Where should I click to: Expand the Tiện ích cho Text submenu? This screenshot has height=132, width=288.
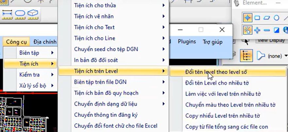point(113,27)
